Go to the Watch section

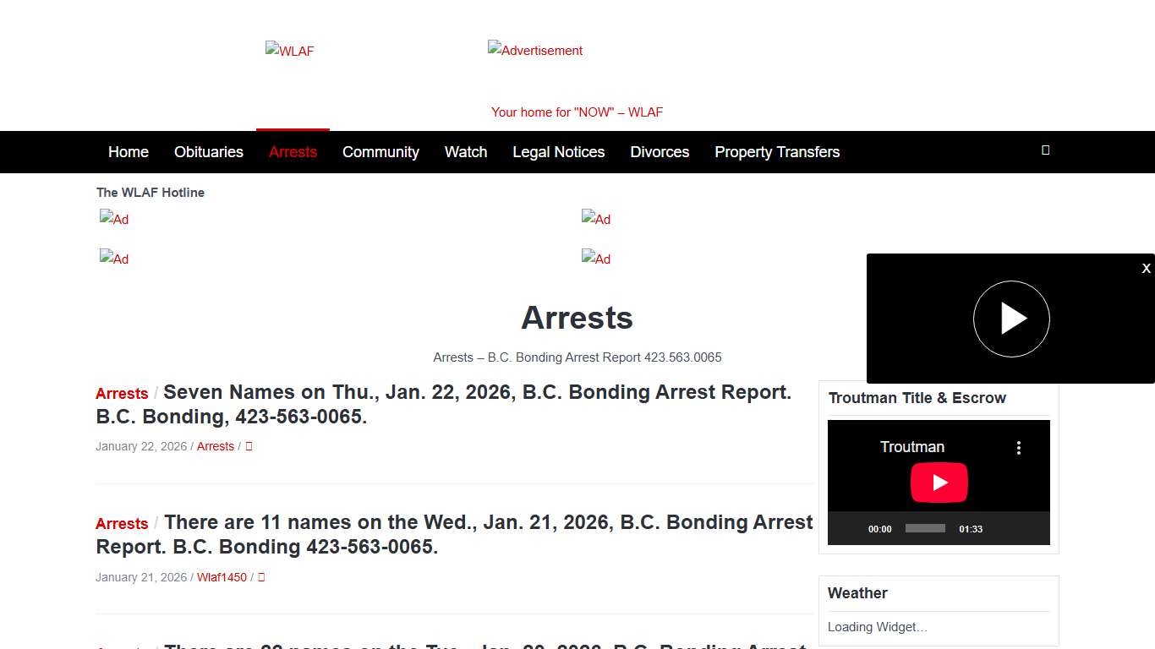[x=466, y=152]
